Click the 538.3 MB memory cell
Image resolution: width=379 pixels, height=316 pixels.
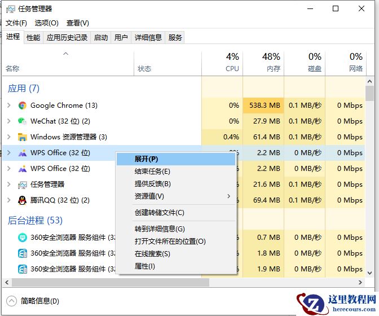pyautogui.click(x=263, y=106)
